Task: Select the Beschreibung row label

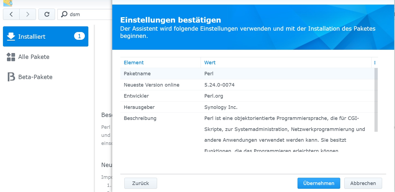Action: click(140, 118)
